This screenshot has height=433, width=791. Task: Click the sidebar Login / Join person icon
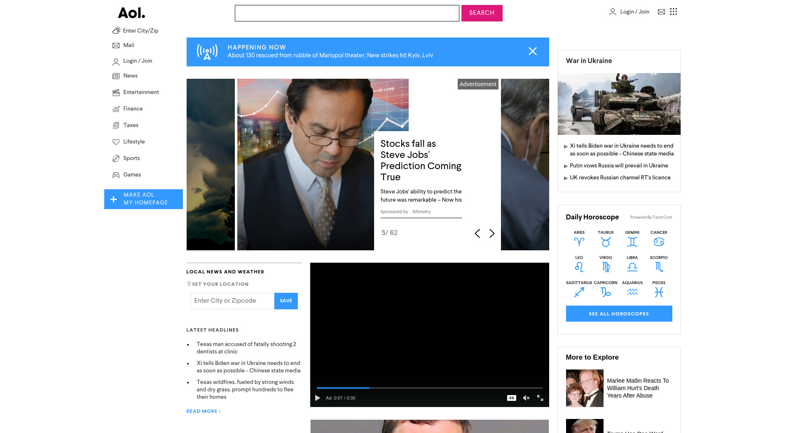pyautogui.click(x=116, y=61)
